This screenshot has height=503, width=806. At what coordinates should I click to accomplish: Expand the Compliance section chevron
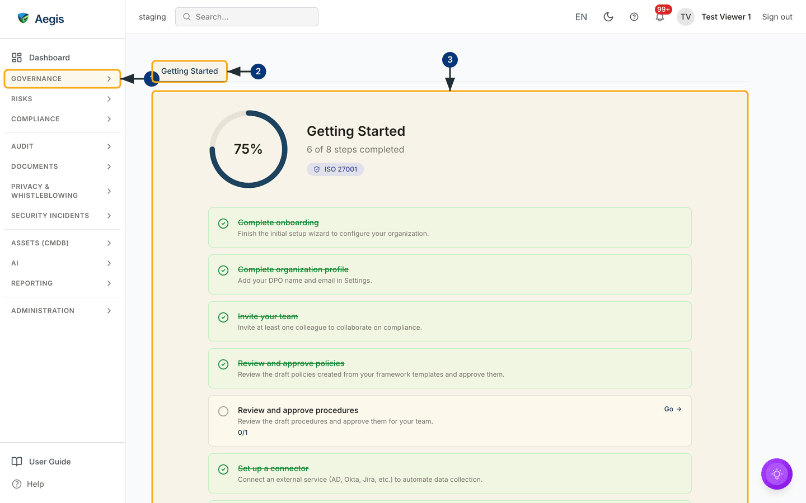pos(109,119)
